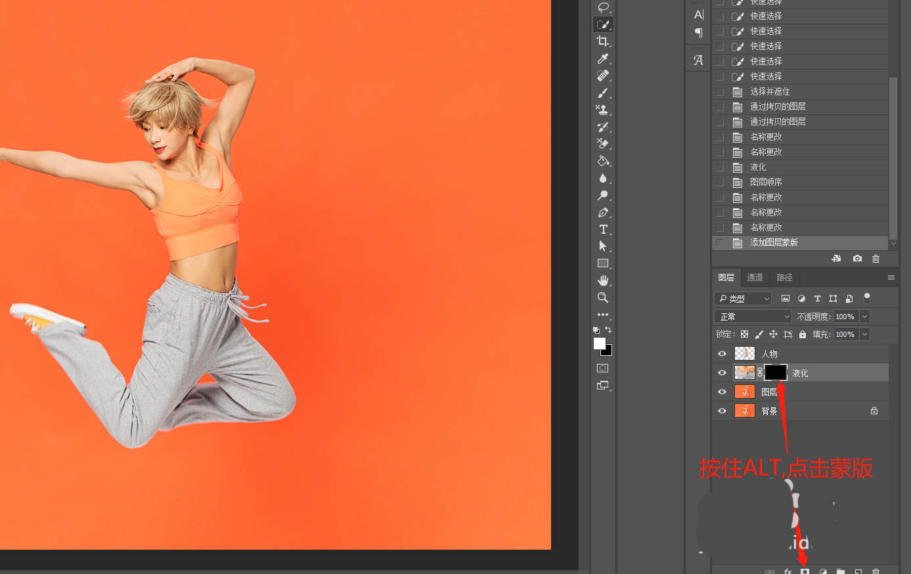
Task: Swap foreground and background colors
Action: (608, 330)
